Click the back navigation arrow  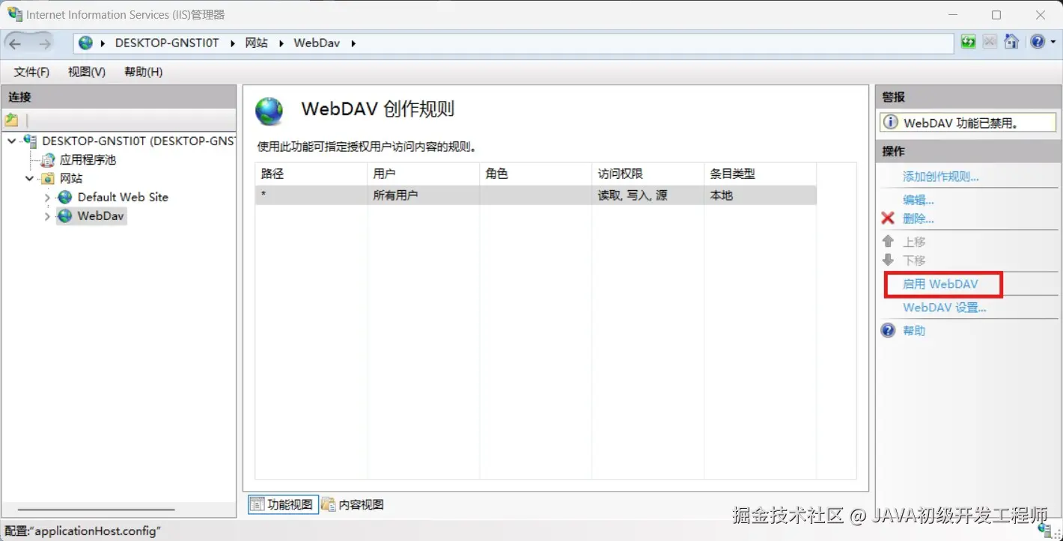coord(15,42)
